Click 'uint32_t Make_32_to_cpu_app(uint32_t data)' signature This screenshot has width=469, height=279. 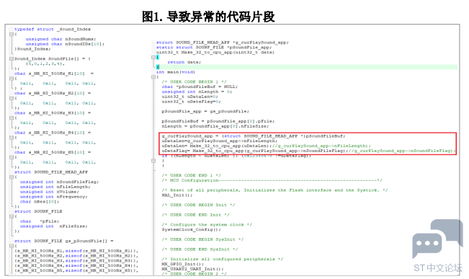[215, 52]
